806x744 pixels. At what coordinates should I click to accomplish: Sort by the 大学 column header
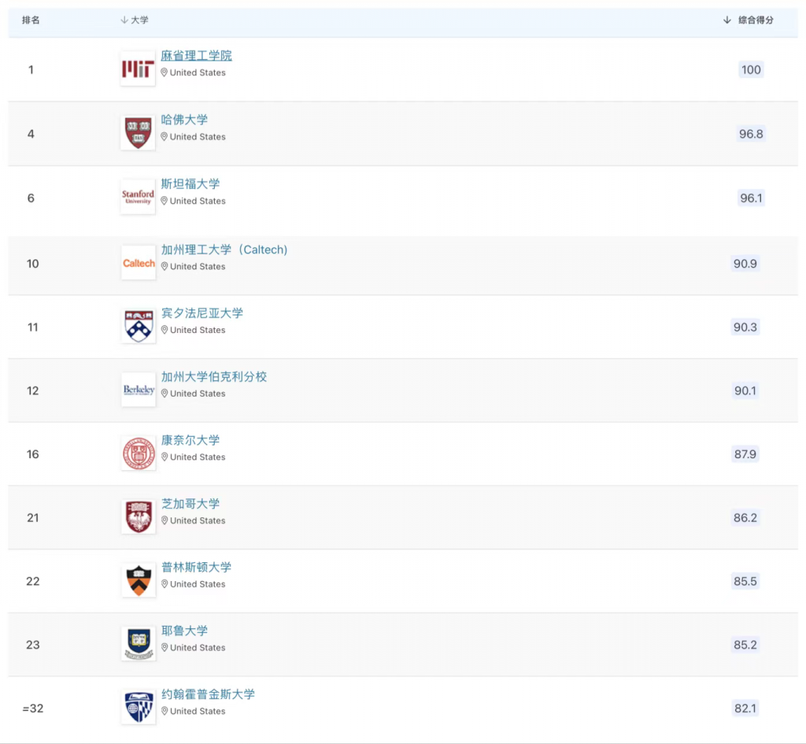[135, 20]
